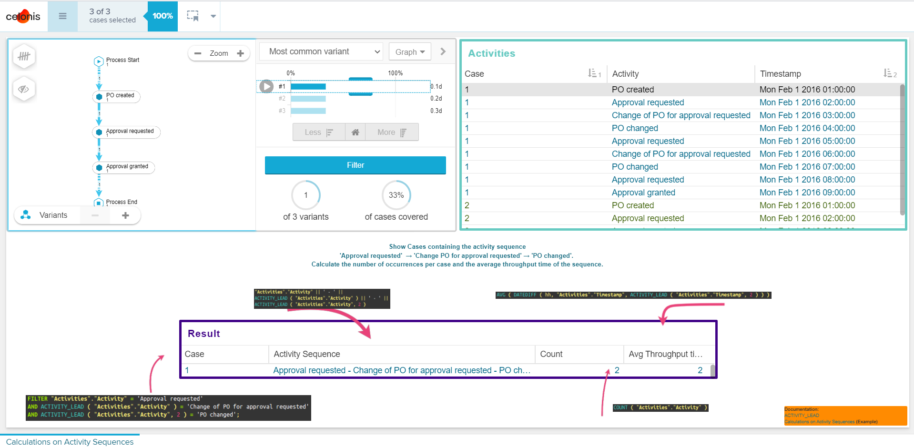Open the Celonis logo home
914x448 pixels.
[x=23, y=16]
